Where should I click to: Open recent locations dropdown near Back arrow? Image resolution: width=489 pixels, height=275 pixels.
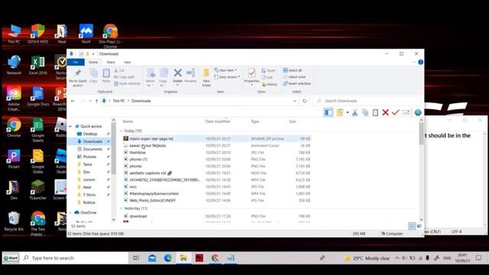click(90, 101)
